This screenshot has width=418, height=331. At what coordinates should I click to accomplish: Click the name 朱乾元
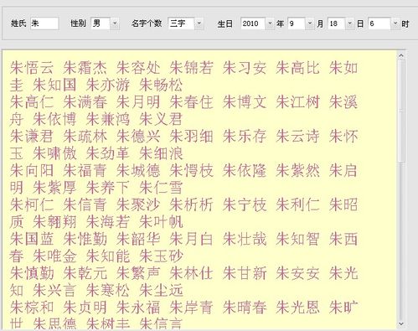tap(85, 273)
